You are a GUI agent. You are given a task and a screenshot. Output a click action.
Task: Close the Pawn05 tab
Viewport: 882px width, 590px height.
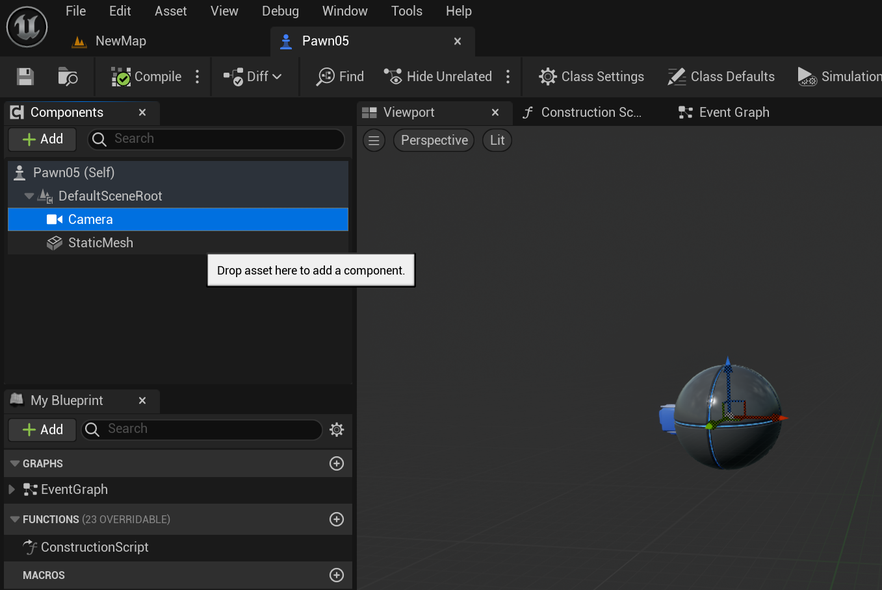458,41
